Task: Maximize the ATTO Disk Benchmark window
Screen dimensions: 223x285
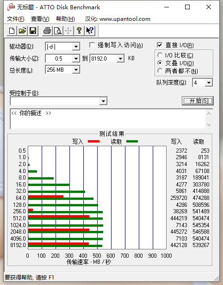Action: (187, 7)
